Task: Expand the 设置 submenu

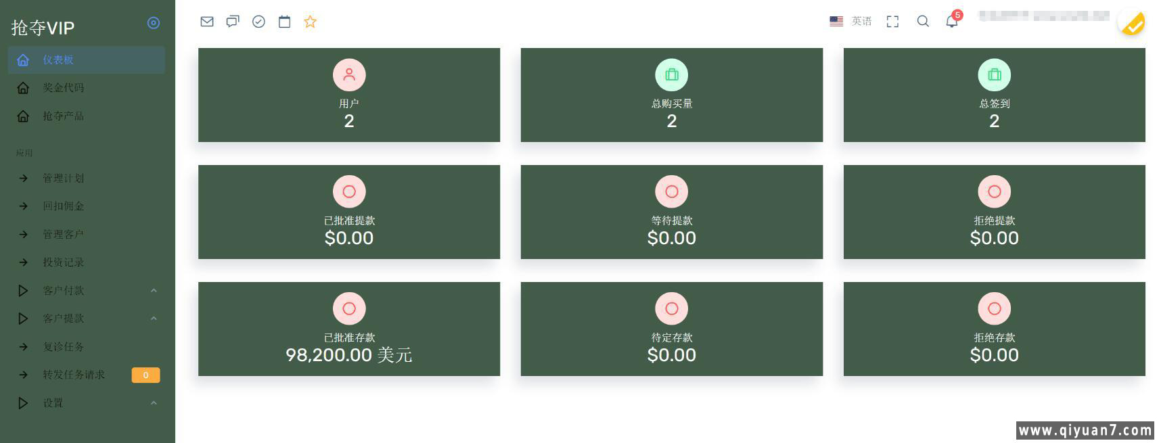Action: (53, 403)
